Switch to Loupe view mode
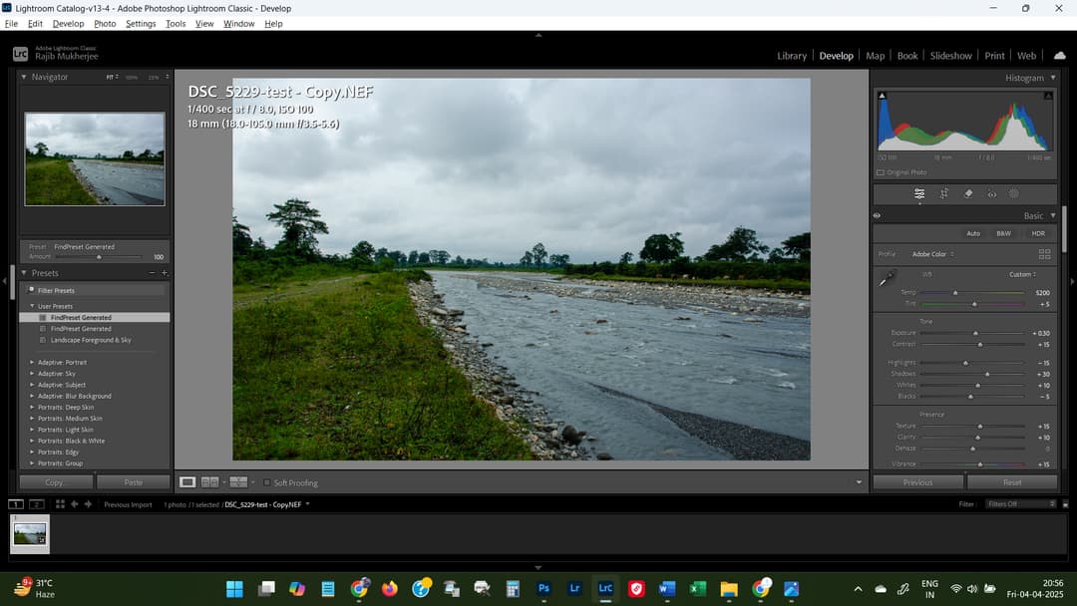The height and width of the screenshot is (606, 1077). point(187,482)
